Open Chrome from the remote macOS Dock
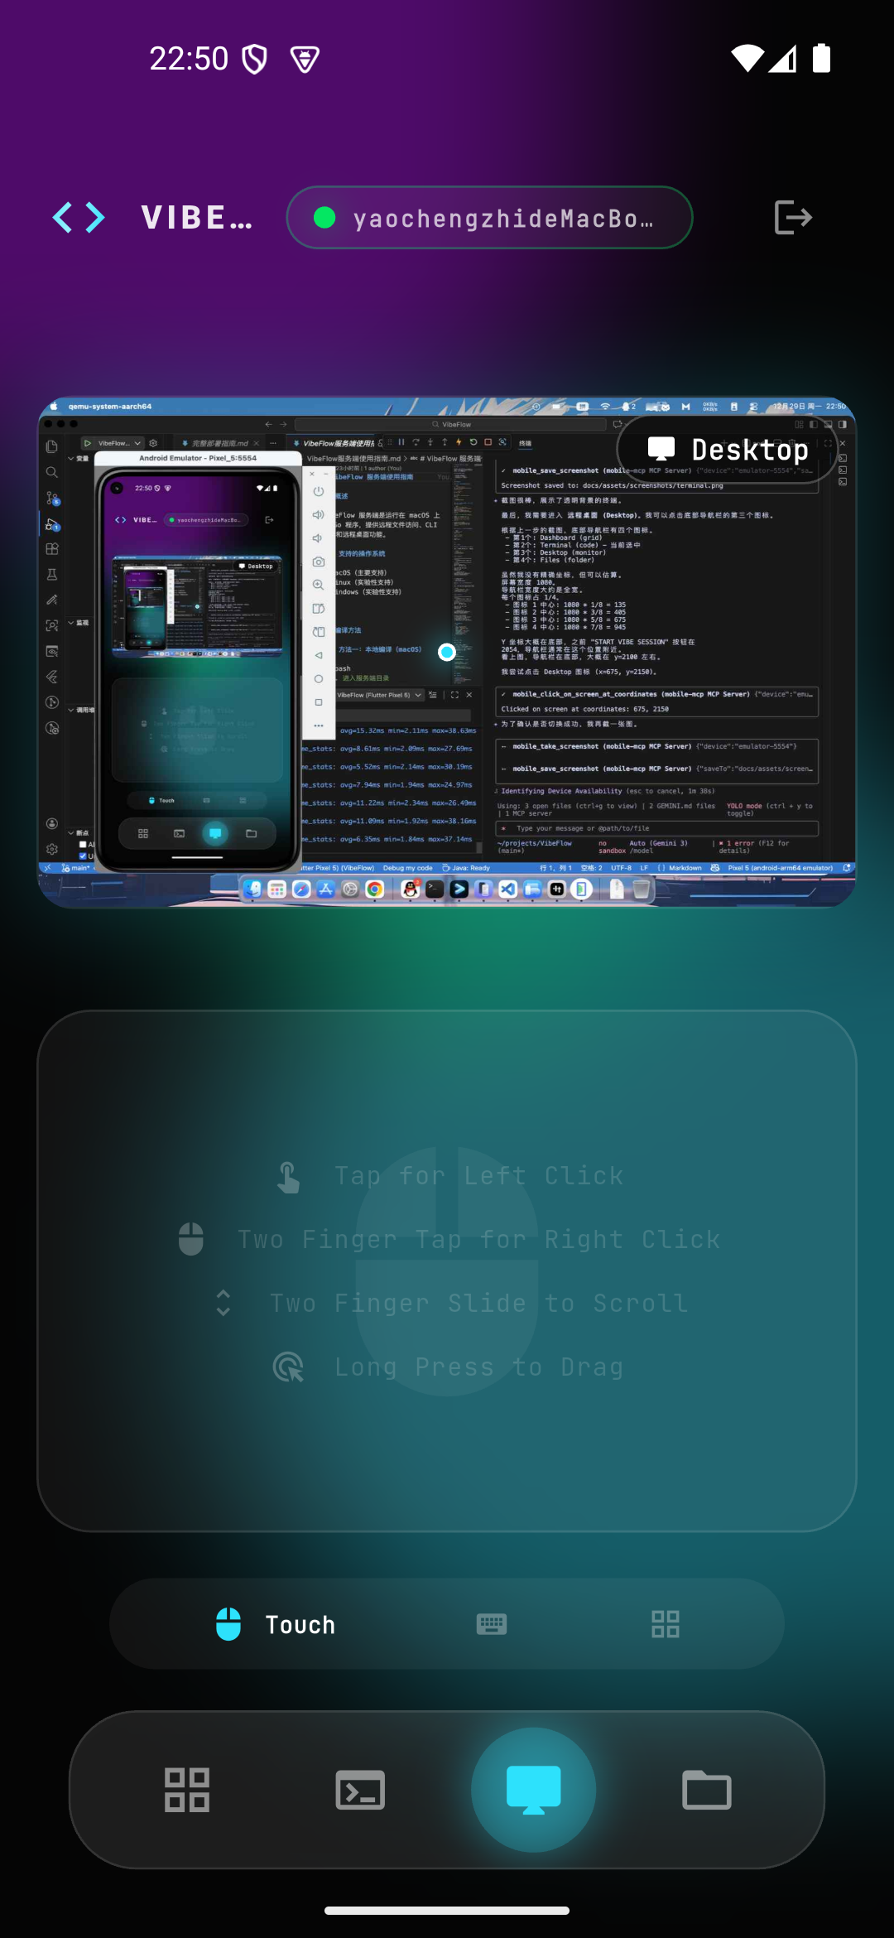Viewport: 894px width, 1938px height. (374, 889)
